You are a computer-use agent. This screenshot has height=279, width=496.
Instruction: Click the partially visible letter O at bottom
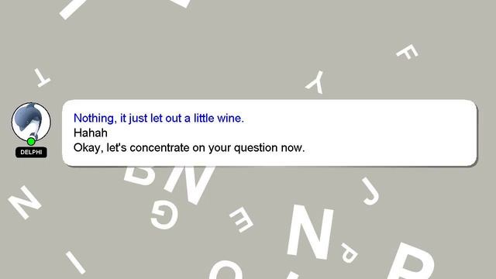(x=226, y=270)
